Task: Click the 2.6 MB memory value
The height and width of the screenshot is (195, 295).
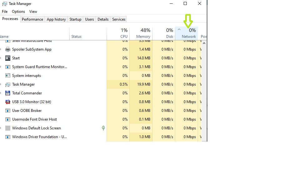Action: [x=145, y=93]
